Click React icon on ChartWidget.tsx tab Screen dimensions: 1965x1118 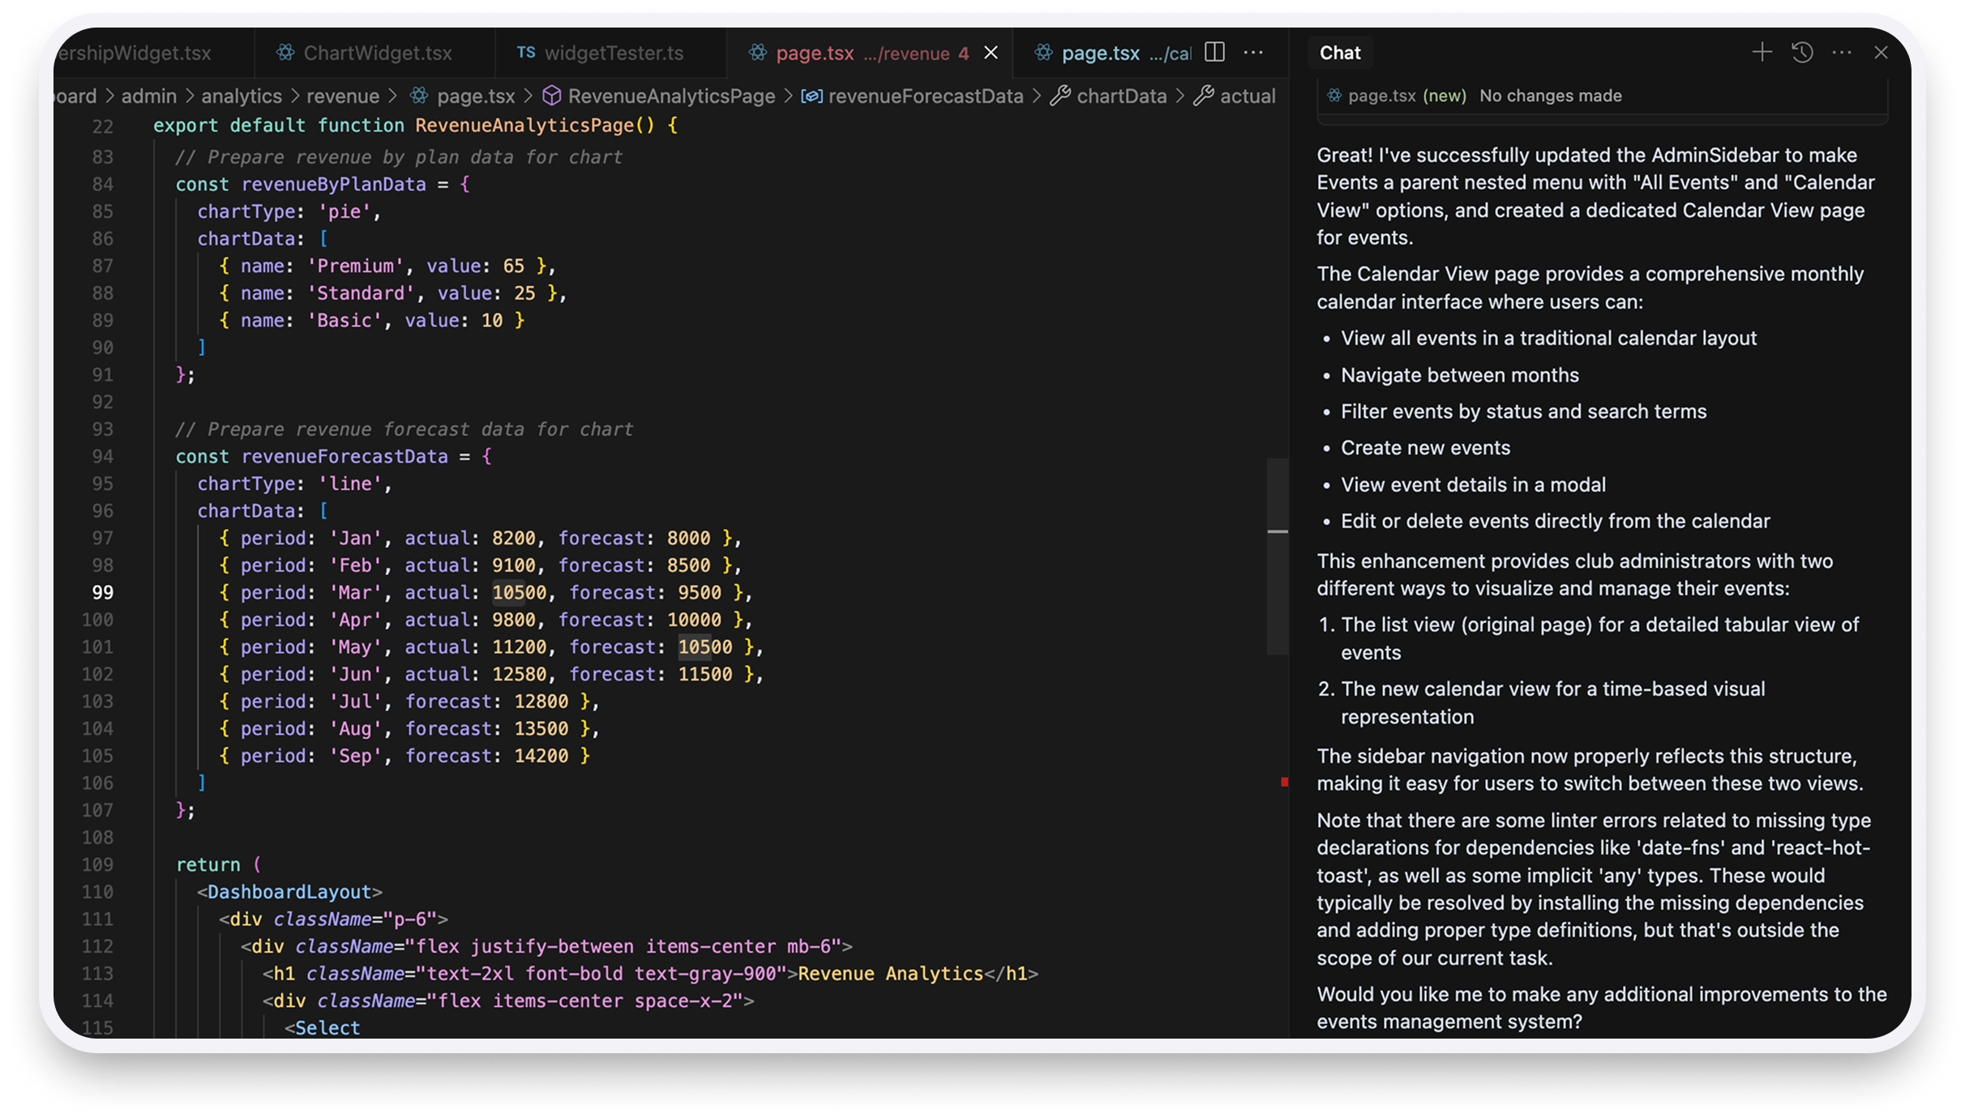point(285,53)
